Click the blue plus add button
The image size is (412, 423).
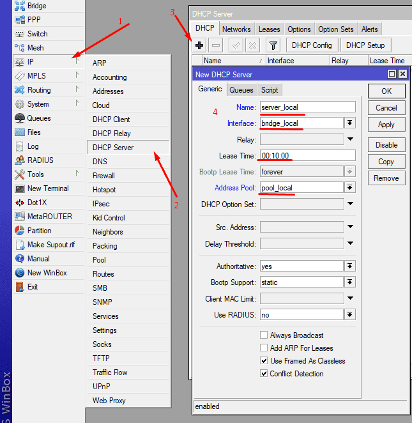point(200,45)
